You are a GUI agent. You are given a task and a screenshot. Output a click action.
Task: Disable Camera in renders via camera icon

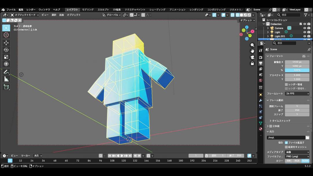pos(309,28)
